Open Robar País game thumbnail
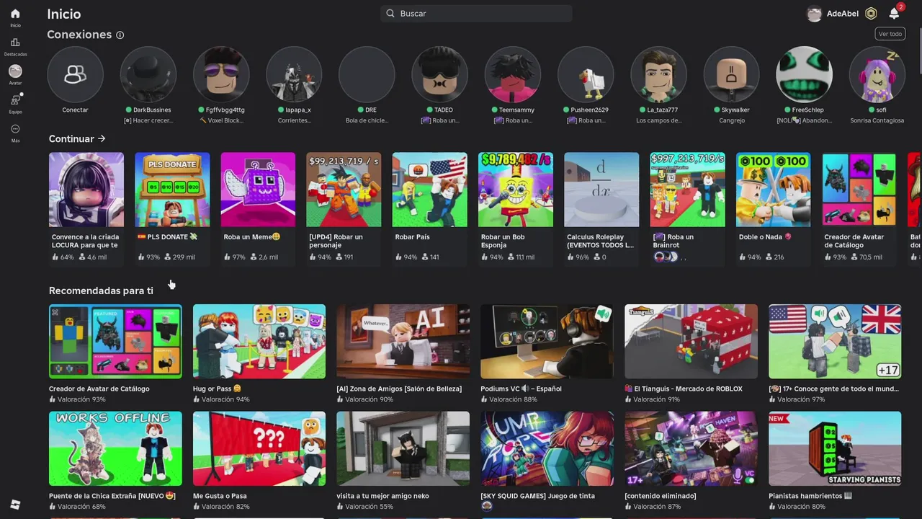The height and width of the screenshot is (519, 922). click(x=429, y=190)
